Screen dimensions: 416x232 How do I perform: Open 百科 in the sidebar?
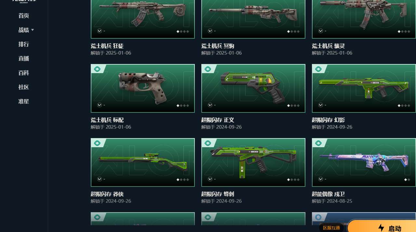(x=24, y=73)
